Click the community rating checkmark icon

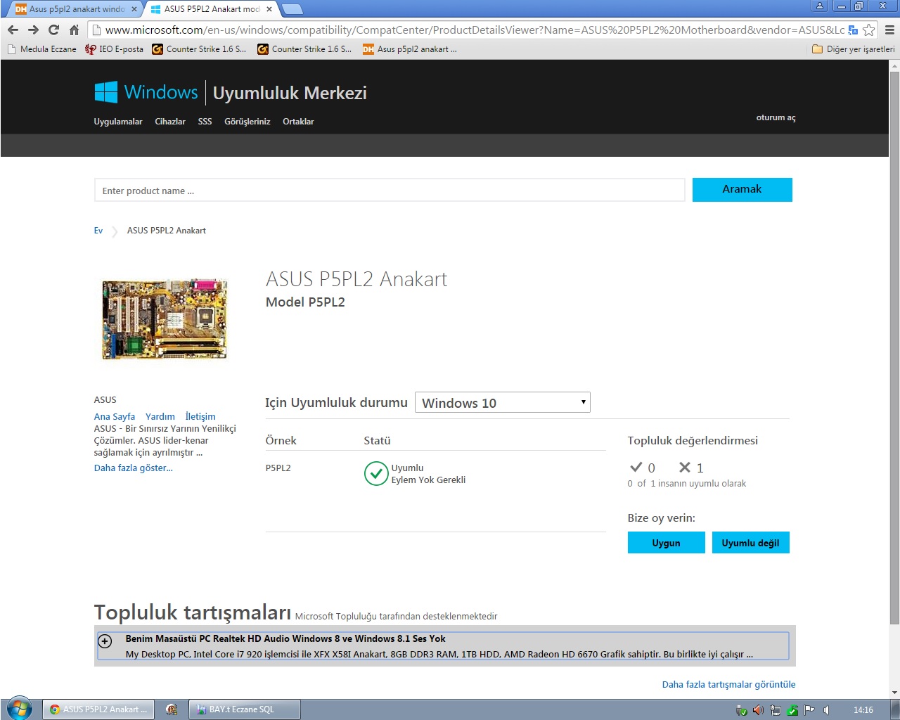(x=636, y=467)
